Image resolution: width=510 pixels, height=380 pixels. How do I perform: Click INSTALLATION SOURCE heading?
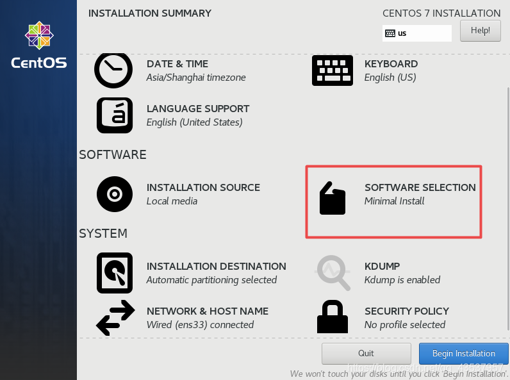pyautogui.click(x=203, y=187)
